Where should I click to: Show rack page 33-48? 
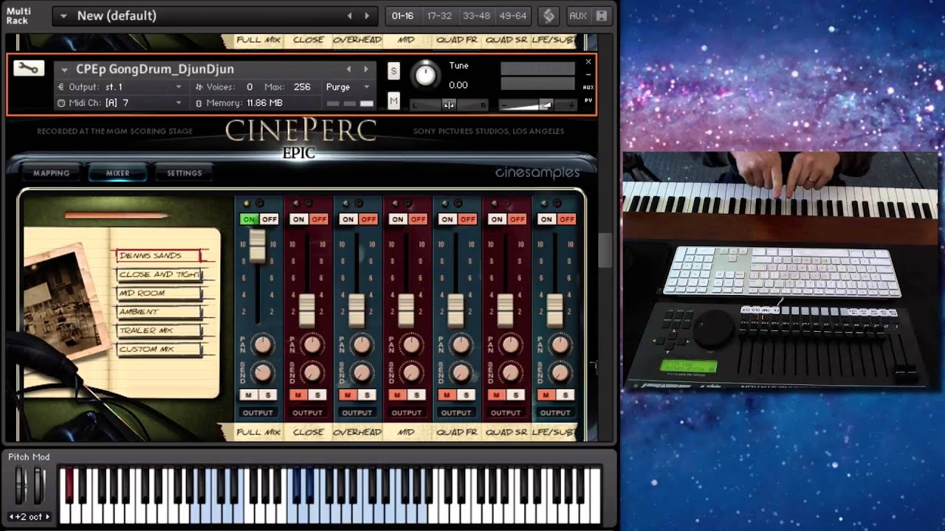point(476,15)
